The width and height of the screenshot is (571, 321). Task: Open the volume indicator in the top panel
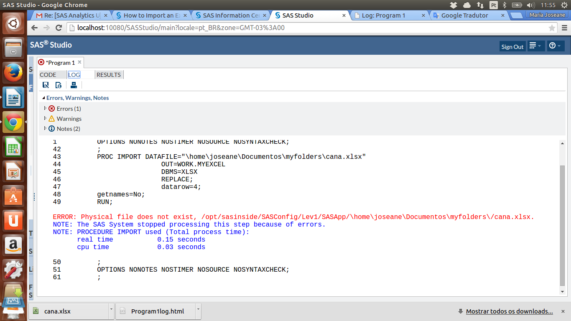pyautogui.click(x=531, y=5)
